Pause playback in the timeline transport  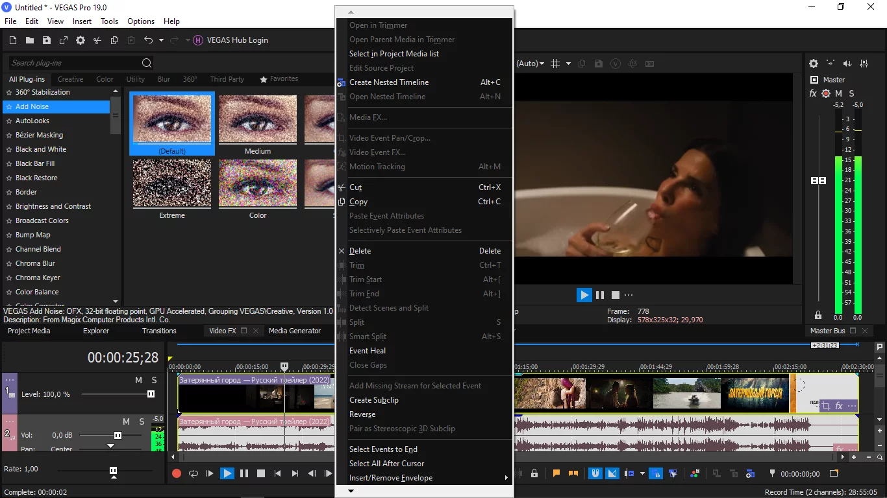244,473
